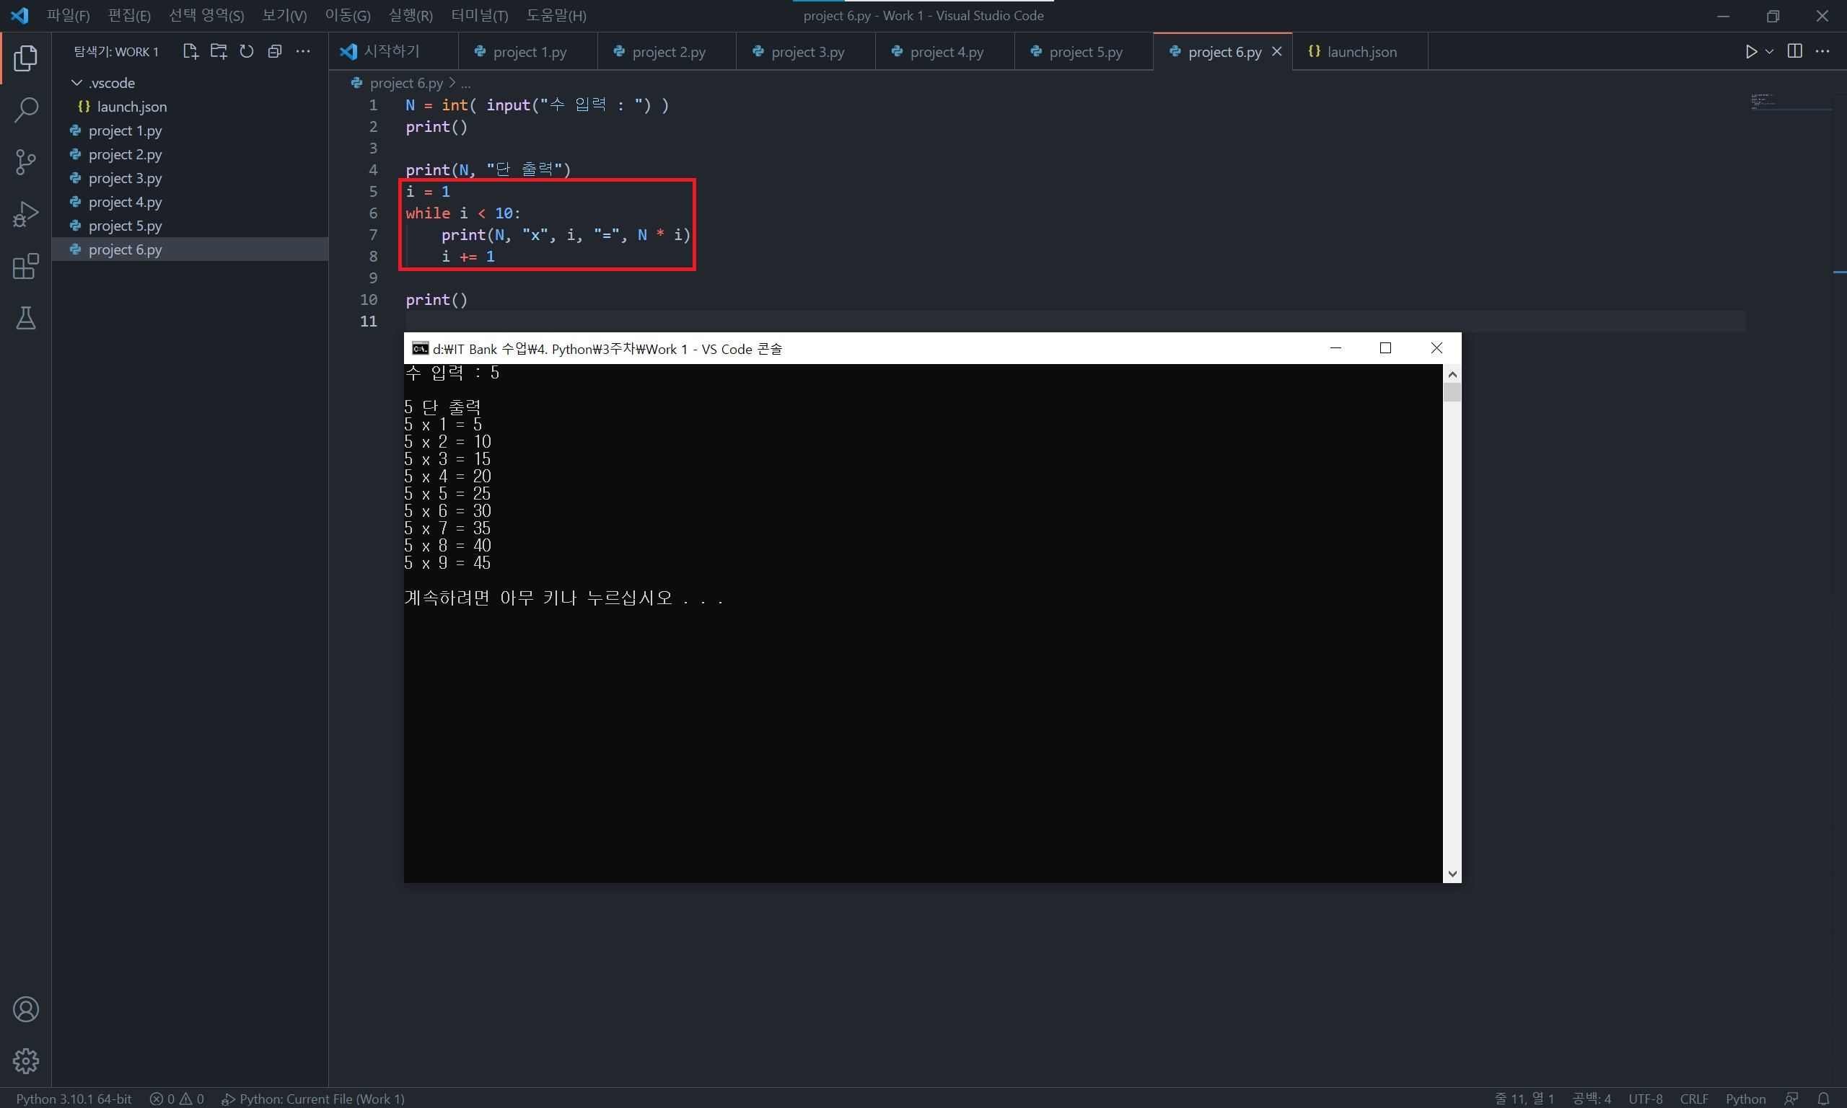Open run button dropdown arrow
The width and height of the screenshot is (1847, 1108).
click(x=1769, y=51)
